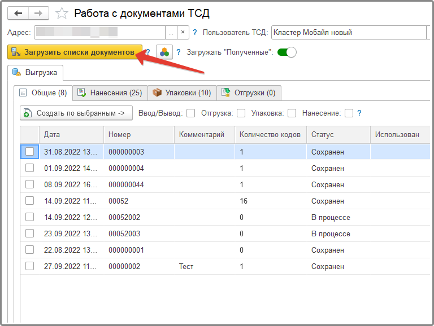Select the number cell 000000001
This screenshot has height=326, width=434.
pyautogui.click(x=139, y=250)
